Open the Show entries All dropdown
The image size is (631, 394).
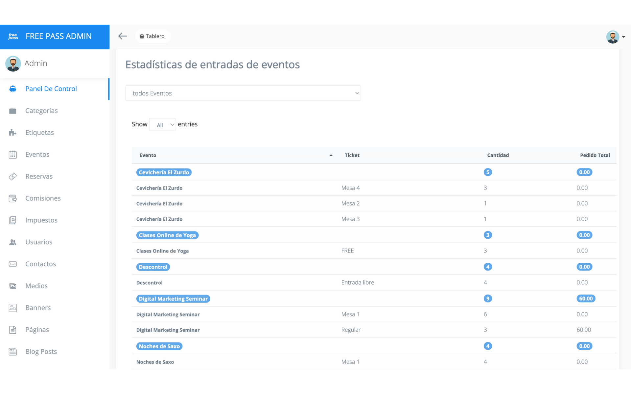pyautogui.click(x=162, y=125)
